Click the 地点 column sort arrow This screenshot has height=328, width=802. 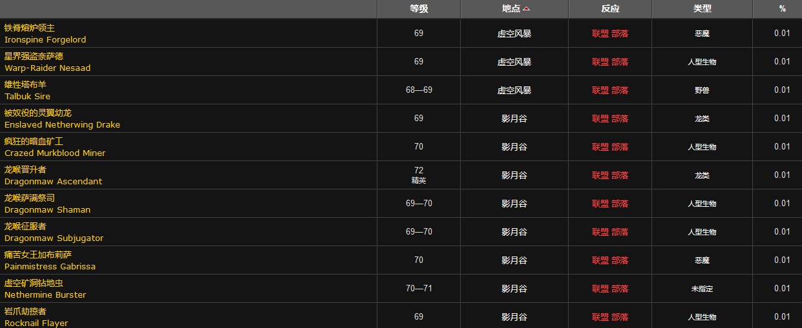pyautogui.click(x=527, y=9)
